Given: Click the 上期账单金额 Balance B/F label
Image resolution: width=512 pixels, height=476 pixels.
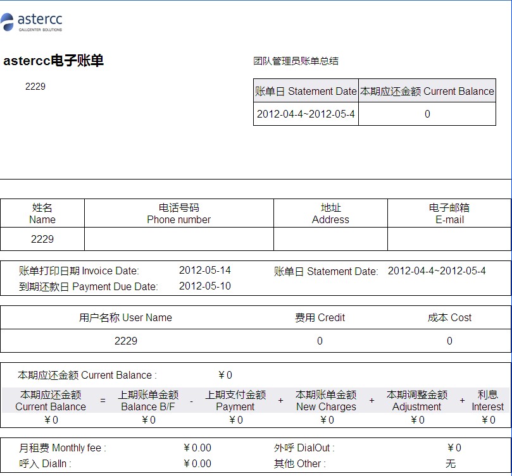Looking at the screenshot, I should click(x=148, y=401).
